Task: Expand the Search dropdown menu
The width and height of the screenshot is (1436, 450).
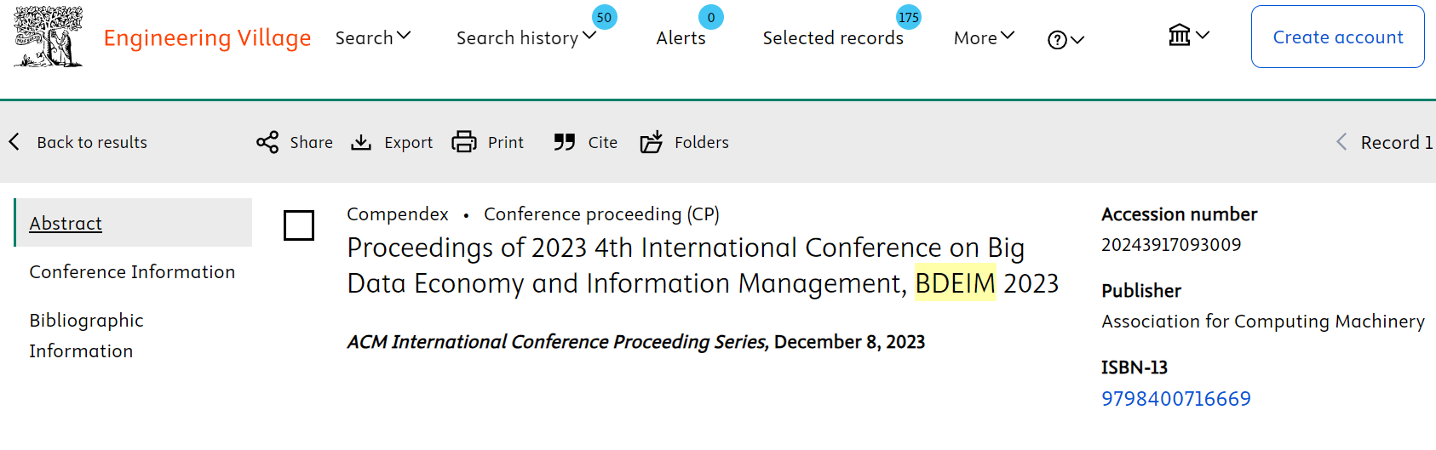Action: point(373,38)
